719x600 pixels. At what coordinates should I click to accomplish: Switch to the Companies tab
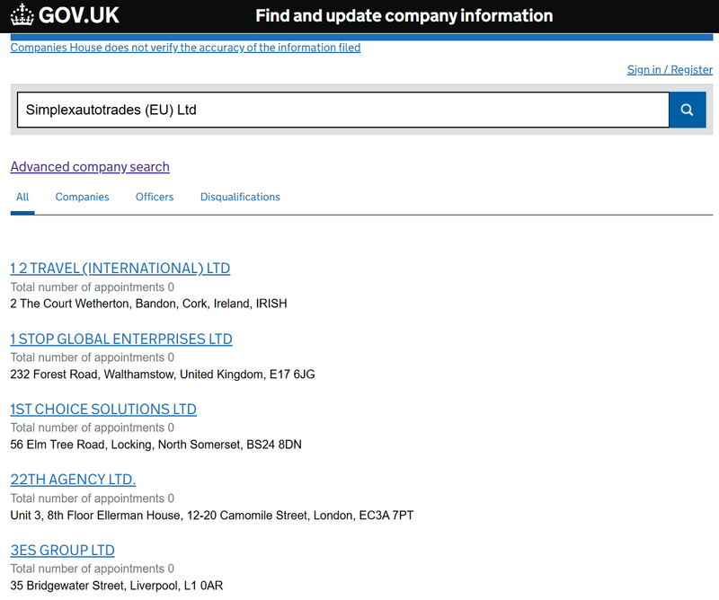tap(82, 197)
